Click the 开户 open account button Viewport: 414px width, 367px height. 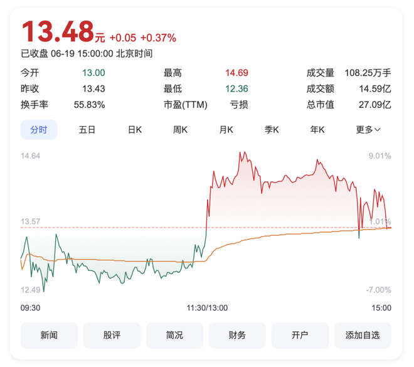[300, 335]
